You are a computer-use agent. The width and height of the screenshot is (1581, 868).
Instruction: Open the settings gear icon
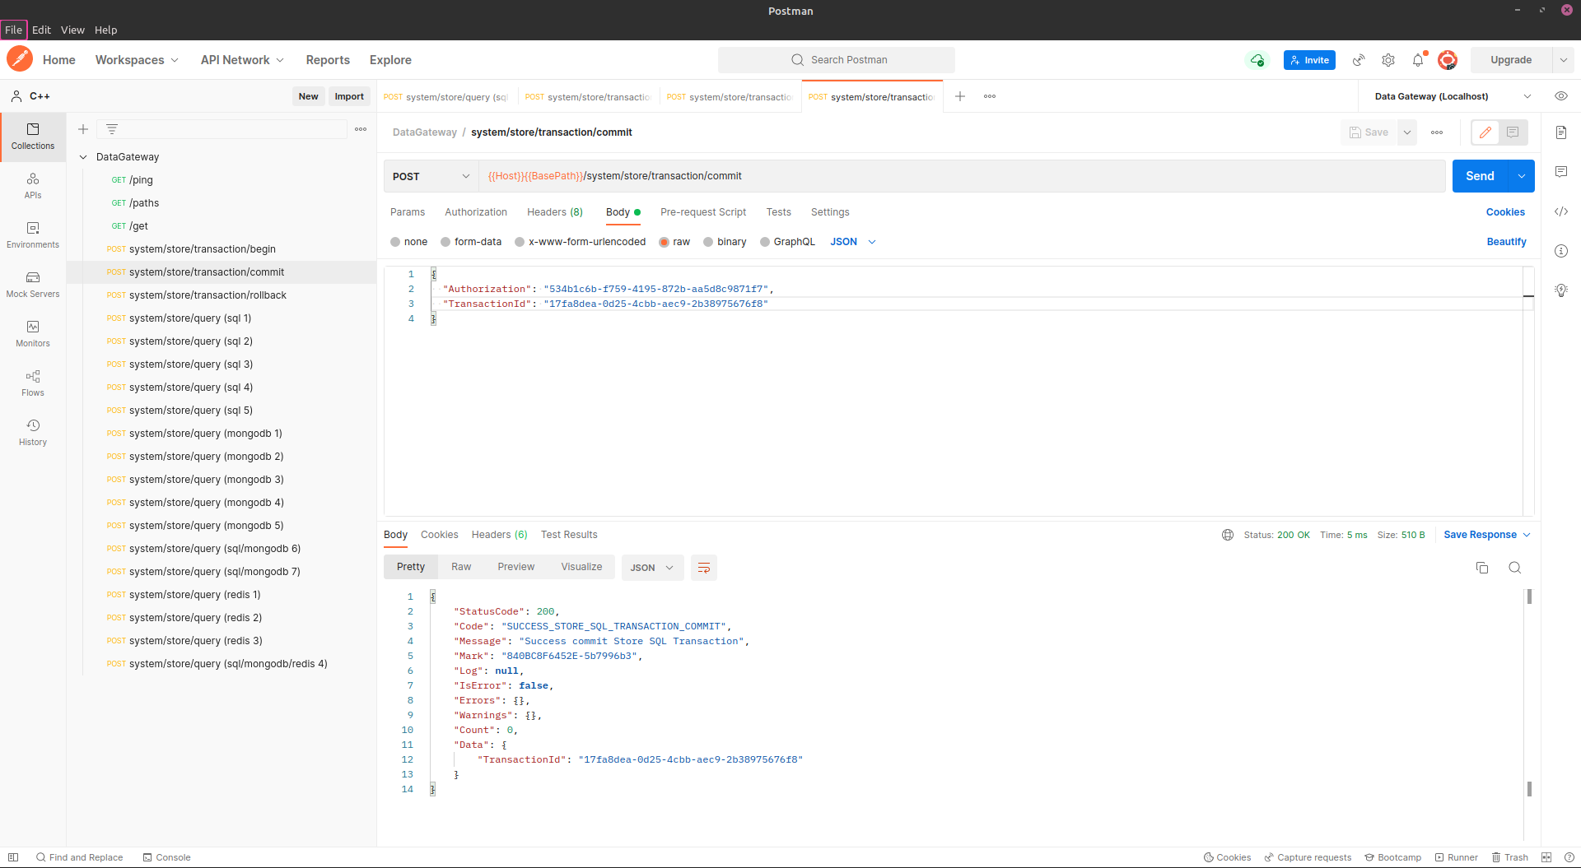1388,60
